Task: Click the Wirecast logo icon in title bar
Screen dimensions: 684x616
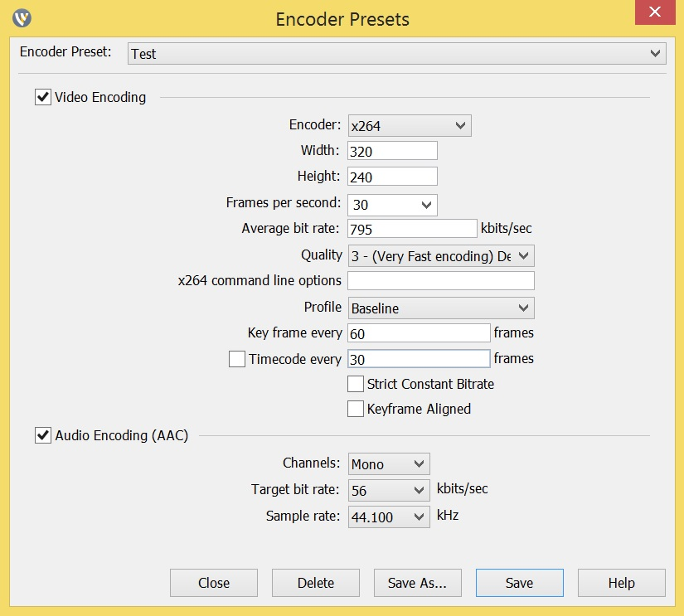Action: point(22,17)
